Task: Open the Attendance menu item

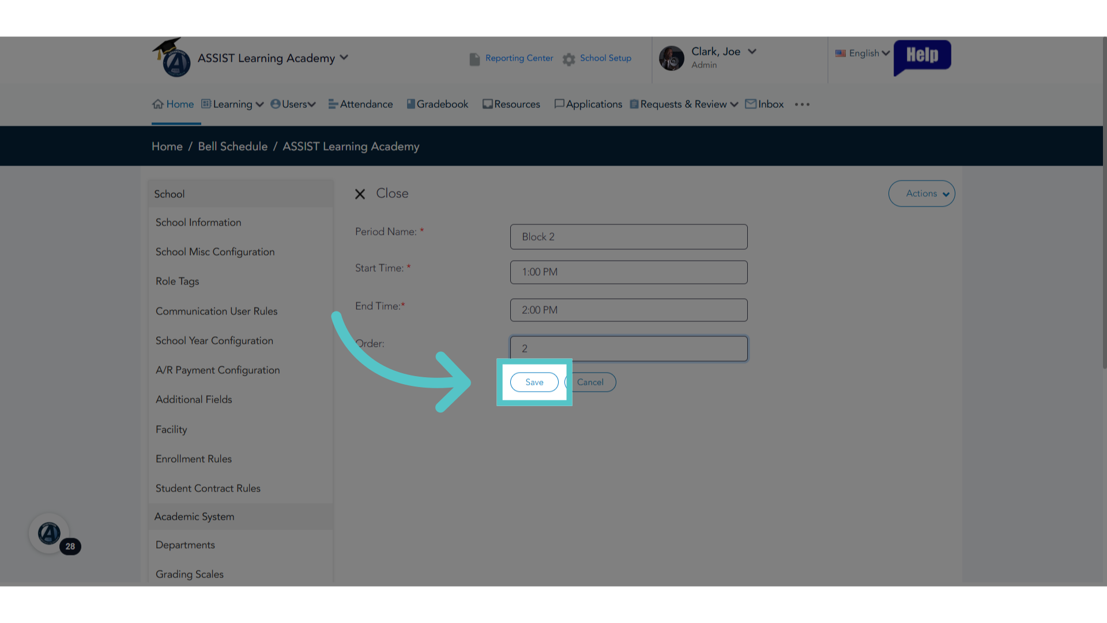Action: tap(360, 104)
